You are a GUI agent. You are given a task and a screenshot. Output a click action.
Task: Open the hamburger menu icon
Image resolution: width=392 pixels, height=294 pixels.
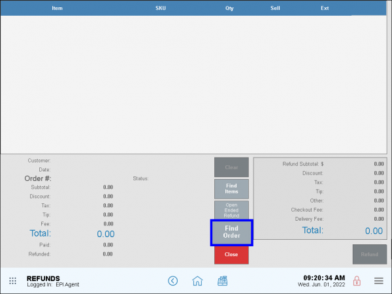pyautogui.click(x=379, y=281)
